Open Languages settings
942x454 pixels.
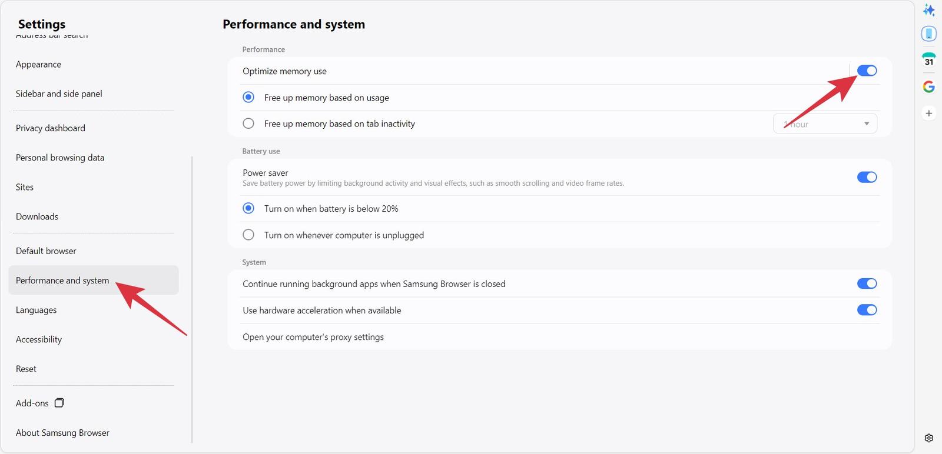click(x=37, y=310)
